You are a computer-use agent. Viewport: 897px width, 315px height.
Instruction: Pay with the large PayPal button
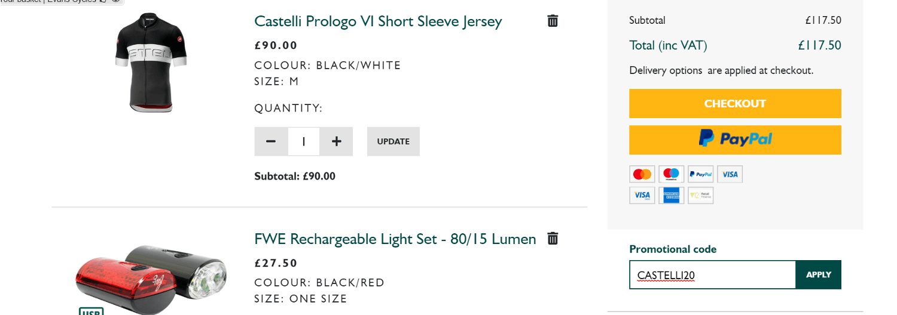[735, 140]
